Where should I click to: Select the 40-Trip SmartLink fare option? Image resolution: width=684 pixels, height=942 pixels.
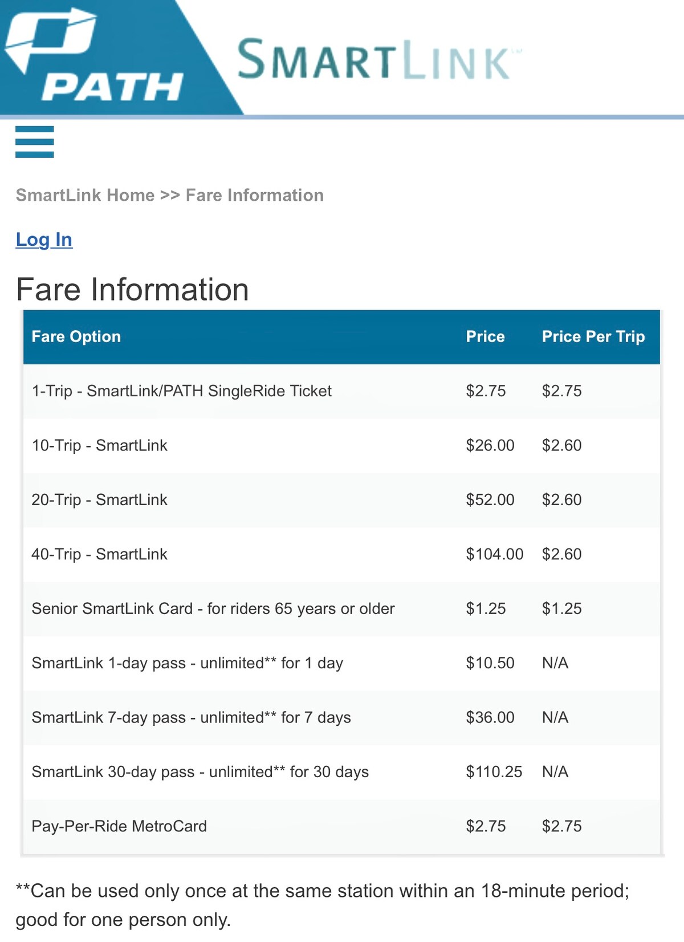[100, 554]
